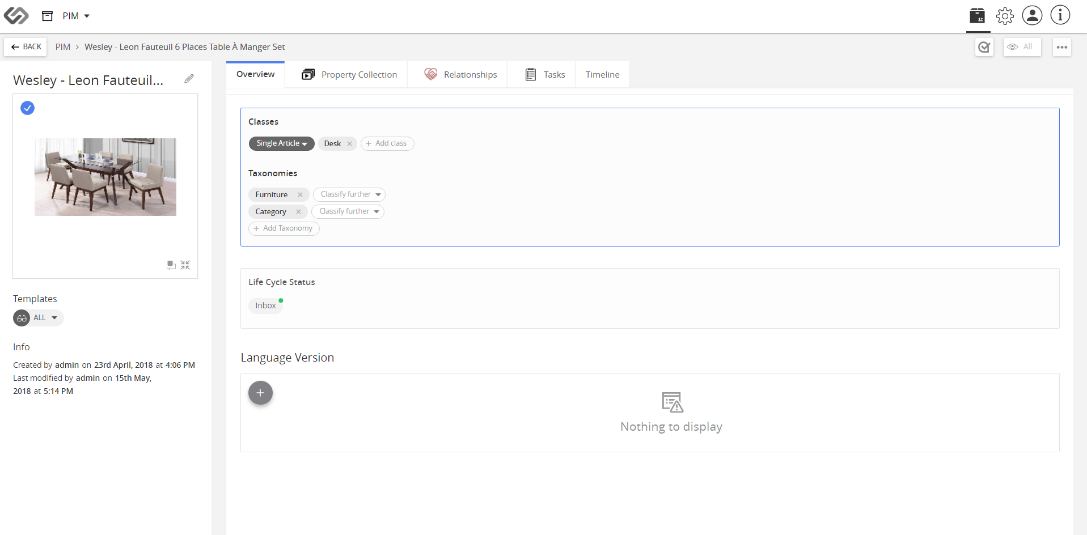Viewport: 1087px width, 535px height.
Task: Add a language version with plus button
Action: [260, 393]
